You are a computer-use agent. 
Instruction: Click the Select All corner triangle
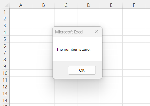point(6,5)
